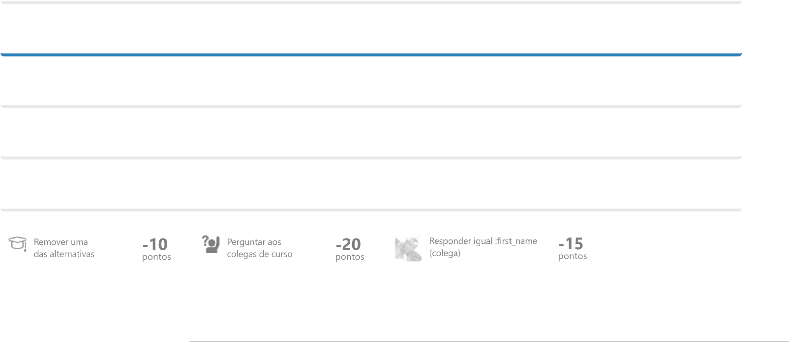Select 'Perguntar aos colegas de curso'
This screenshot has width=789, height=342.
coord(259,248)
